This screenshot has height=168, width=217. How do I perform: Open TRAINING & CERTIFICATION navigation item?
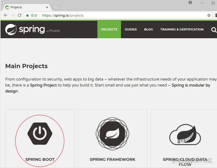point(182,29)
